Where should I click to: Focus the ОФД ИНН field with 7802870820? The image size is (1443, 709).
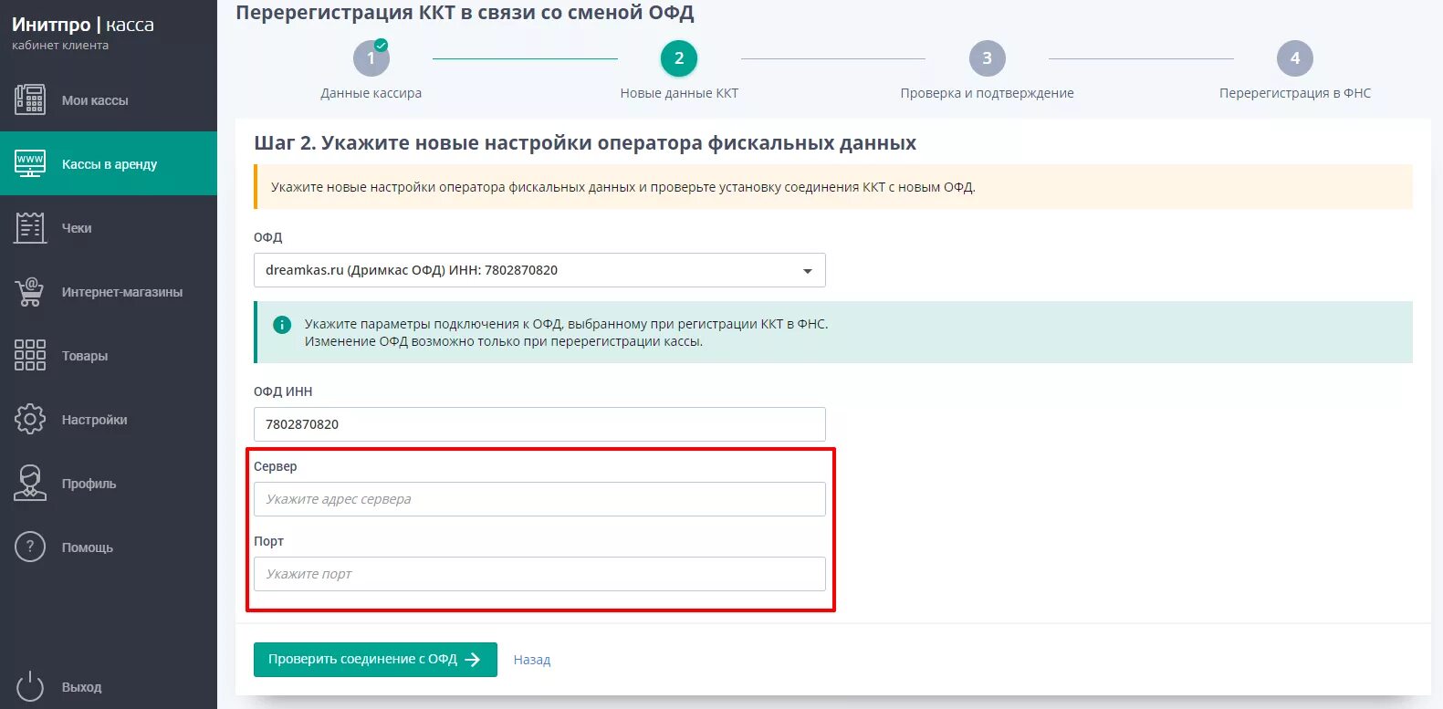click(539, 424)
